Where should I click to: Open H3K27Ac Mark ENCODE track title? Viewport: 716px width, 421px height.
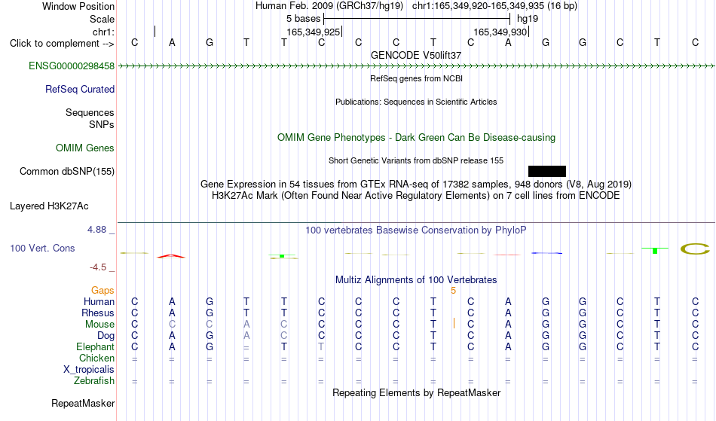point(416,196)
